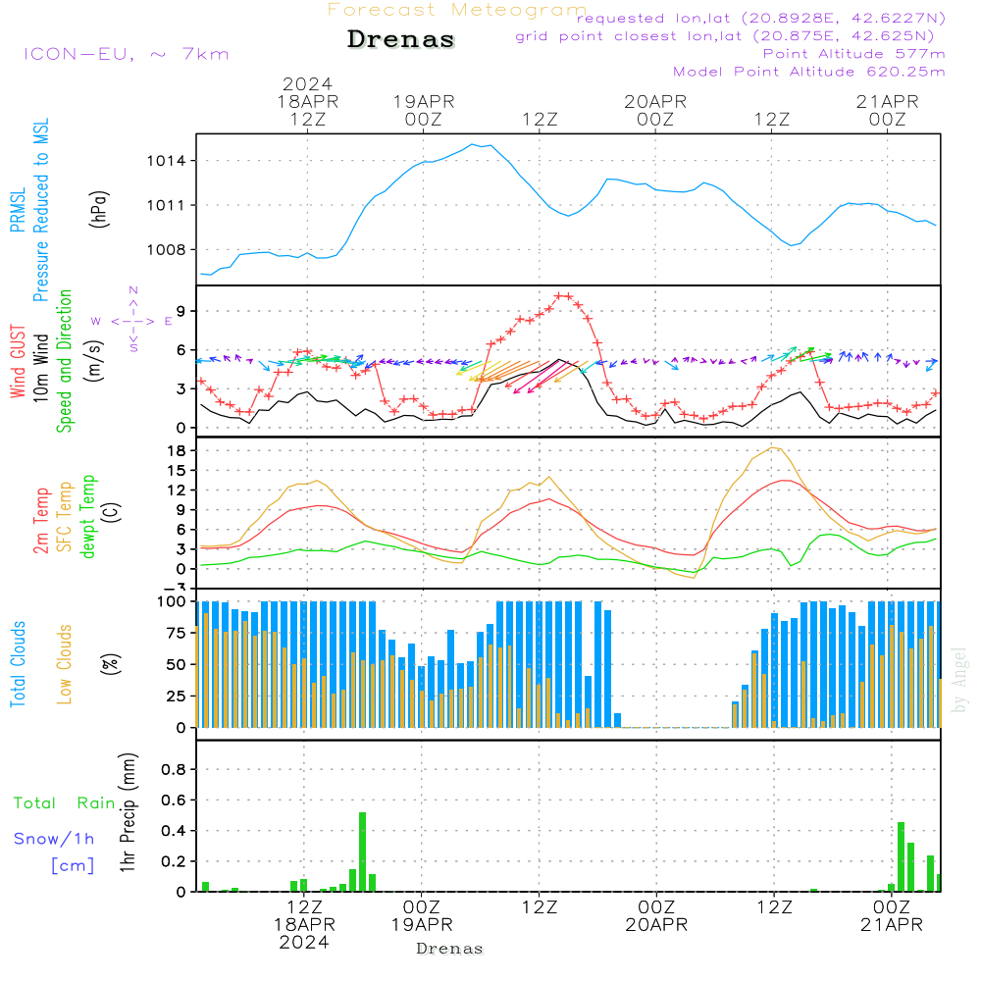Viewport: 981px width, 981px height.
Task: Select the "Pressure Reduced to MSL" label
Action: point(40,210)
